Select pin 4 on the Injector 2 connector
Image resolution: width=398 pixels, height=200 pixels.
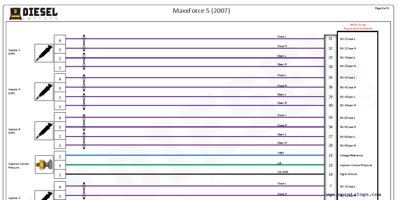(60, 40)
